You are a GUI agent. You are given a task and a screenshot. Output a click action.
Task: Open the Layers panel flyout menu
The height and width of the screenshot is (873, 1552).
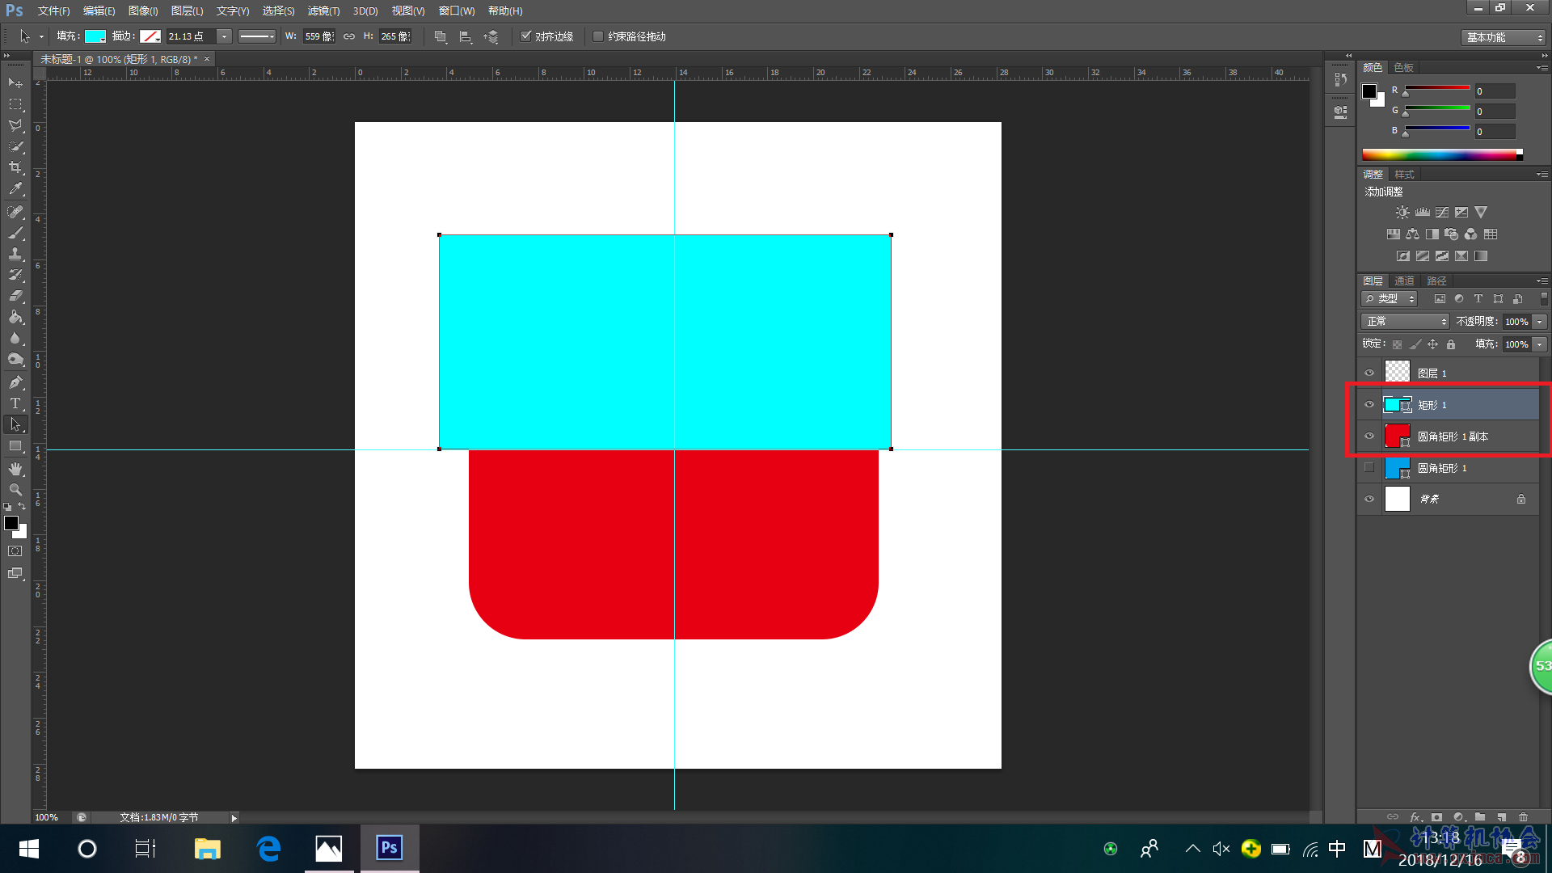point(1542,280)
